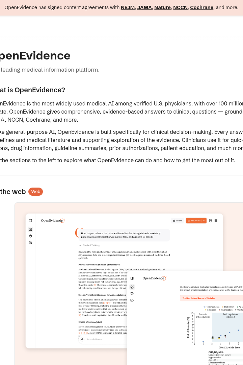Click the 'leading medical information platform' tagline
Screen dimensions: 243x365
pyautogui.click(x=50, y=70)
